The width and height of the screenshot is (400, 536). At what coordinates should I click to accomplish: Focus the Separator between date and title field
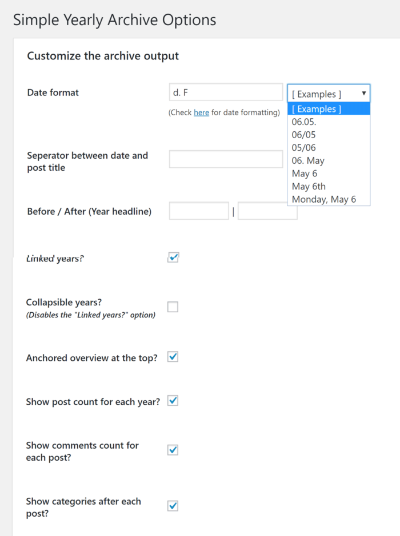pyautogui.click(x=226, y=159)
